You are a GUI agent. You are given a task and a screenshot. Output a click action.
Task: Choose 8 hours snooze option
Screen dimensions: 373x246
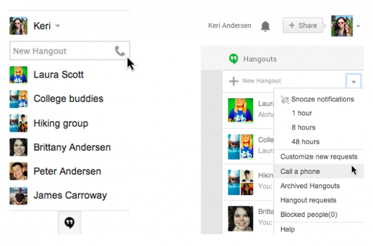click(304, 127)
